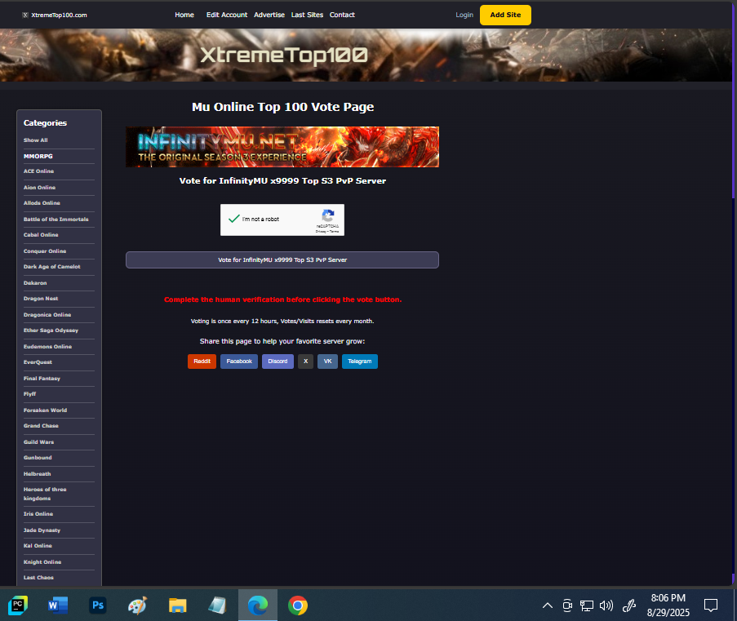Image resolution: width=737 pixels, height=621 pixels.
Task: Toggle the I'm not a robot checkbox
Action: click(x=233, y=219)
